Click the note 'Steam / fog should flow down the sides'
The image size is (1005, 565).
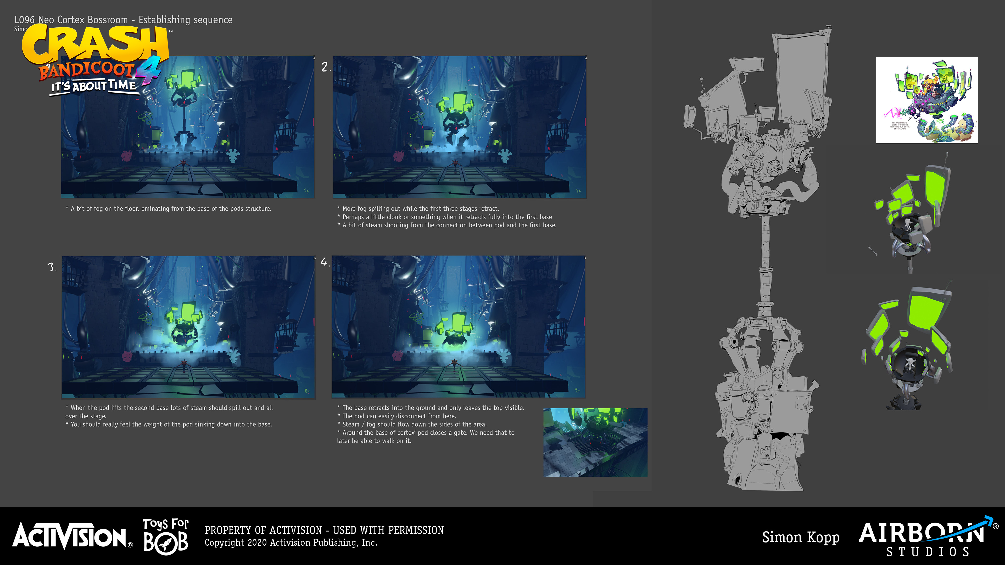[x=412, y=424]
